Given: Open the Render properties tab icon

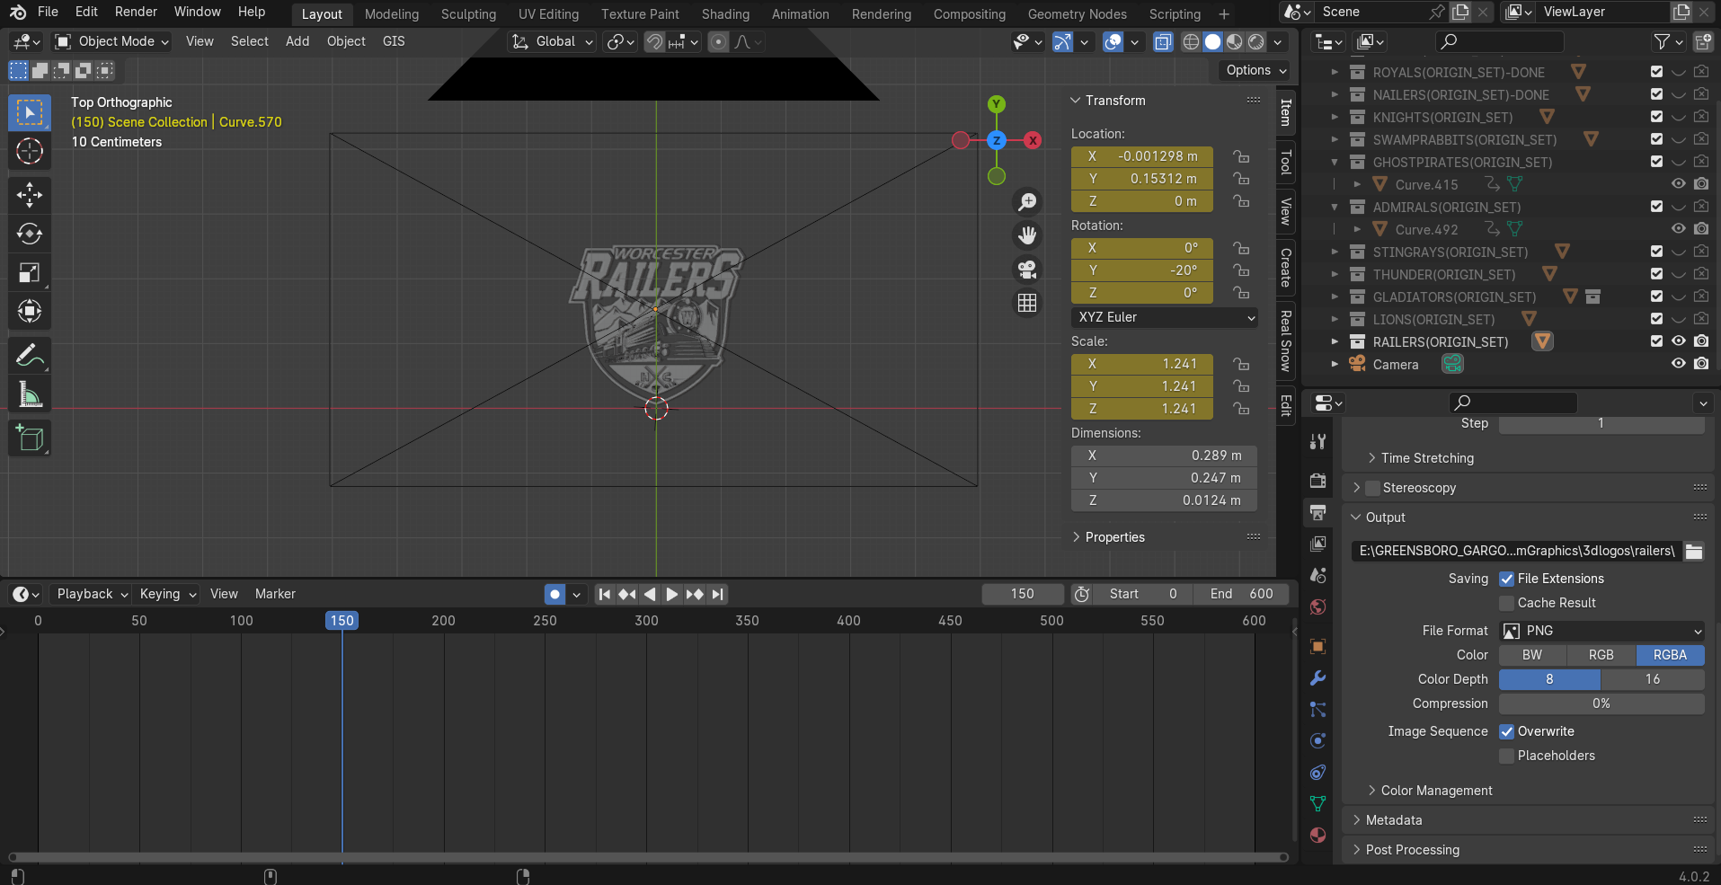Looking at the screenshot, I should pyautogui.click(x=1317, y=480).
